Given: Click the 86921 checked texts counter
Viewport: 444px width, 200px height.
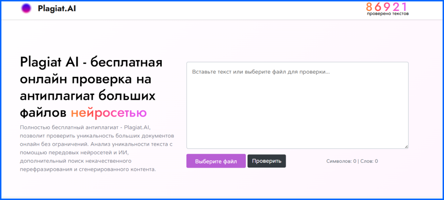Looking at the screenshot, I should 386,6.
